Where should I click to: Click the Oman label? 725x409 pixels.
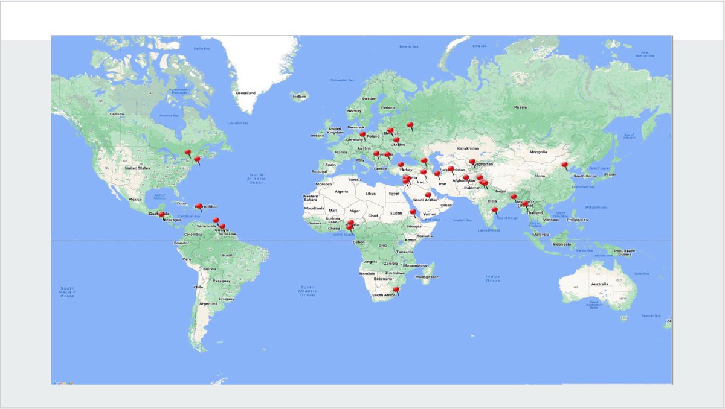point(446,204)
